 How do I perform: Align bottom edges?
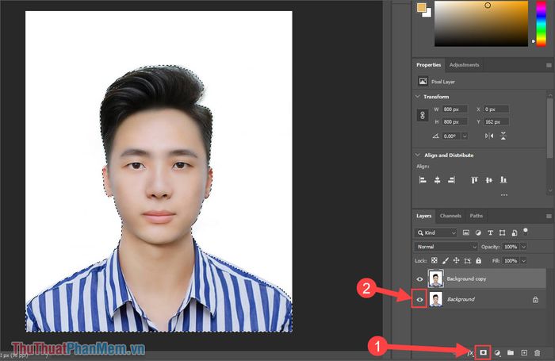point(503,180)
